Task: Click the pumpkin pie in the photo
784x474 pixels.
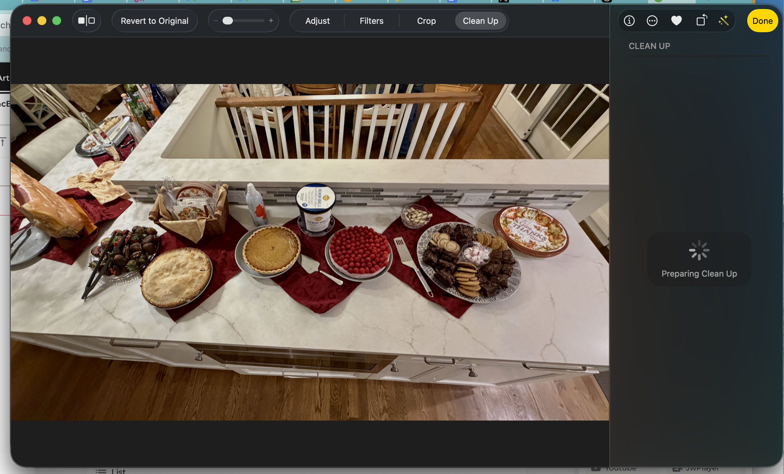Action: tap(271, 249)
